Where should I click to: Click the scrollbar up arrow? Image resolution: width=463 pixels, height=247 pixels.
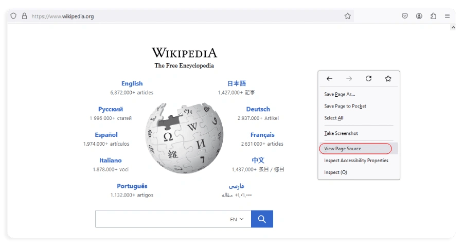453,27
